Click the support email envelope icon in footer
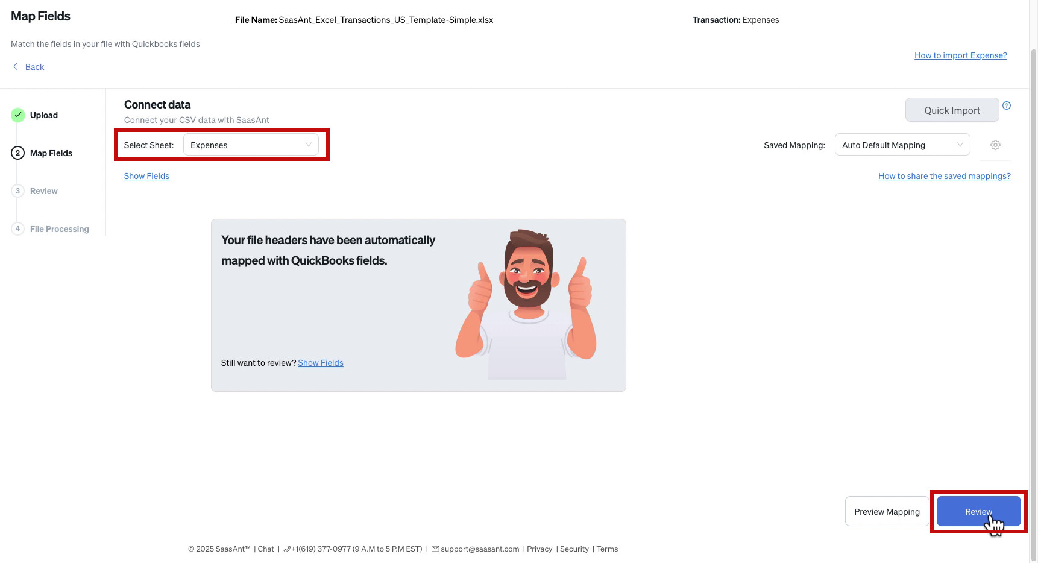1038x563 pixels. coord(435,549)
